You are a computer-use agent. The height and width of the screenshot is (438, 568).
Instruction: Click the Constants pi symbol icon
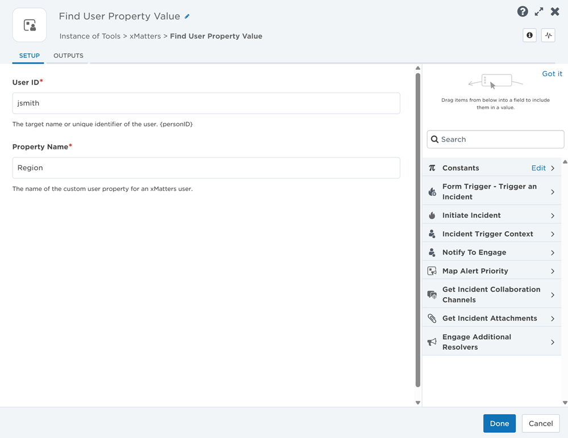432,168
